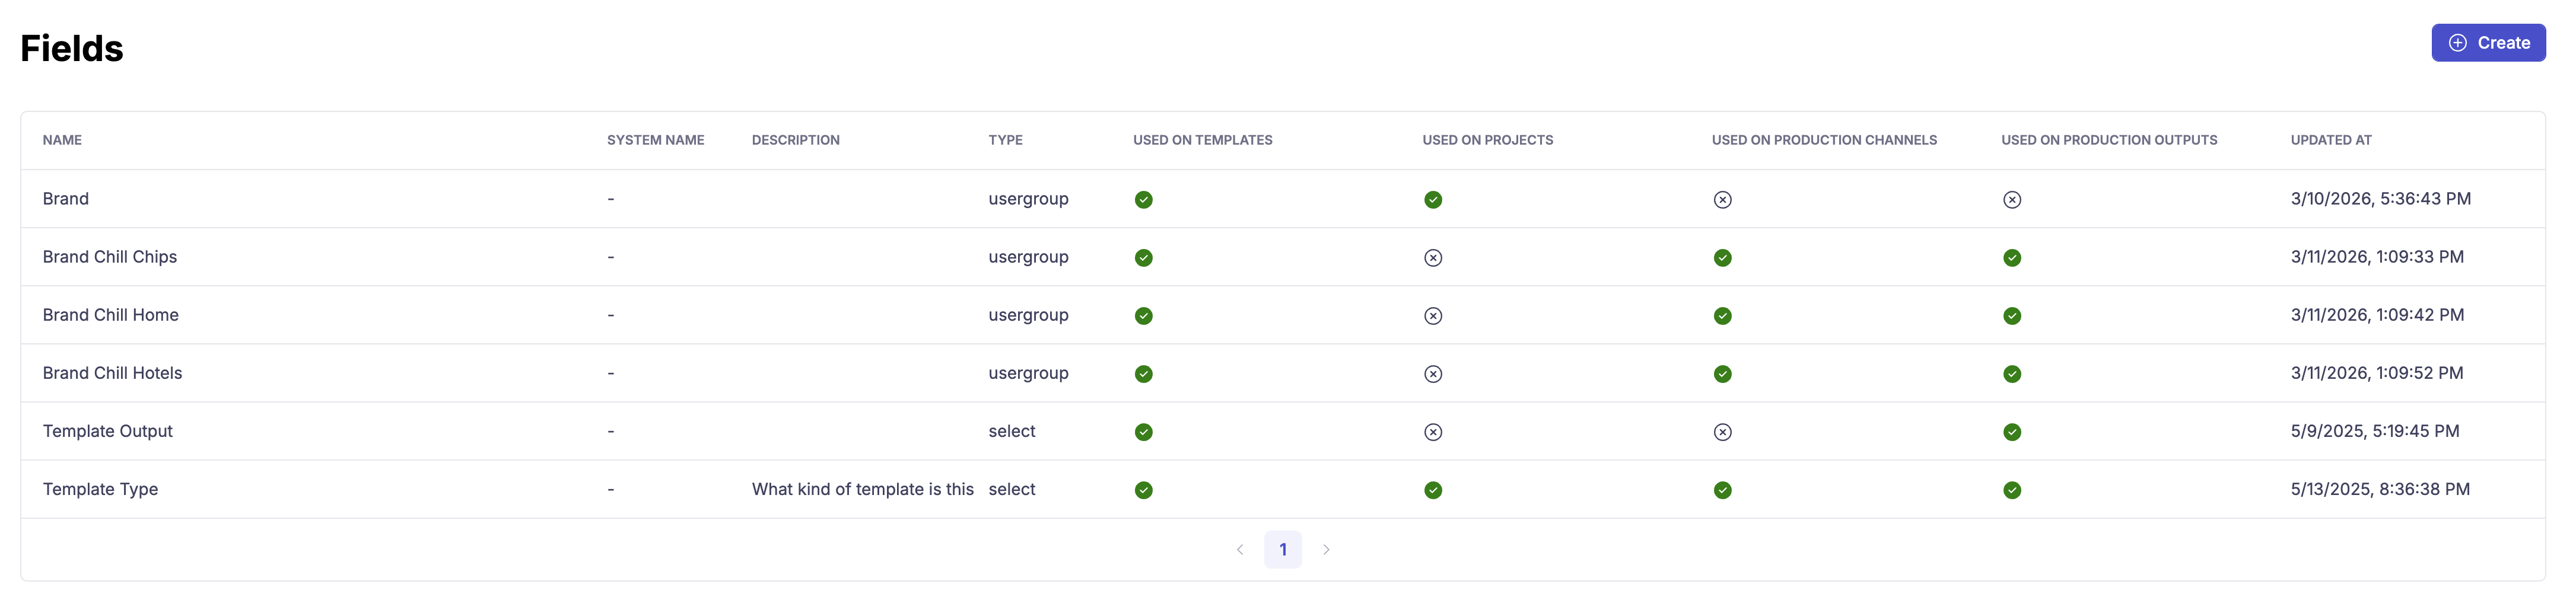Click the previous page chevron
Image resolution: width=2576 pixels, height=613 pixels.
(1240, 549)
